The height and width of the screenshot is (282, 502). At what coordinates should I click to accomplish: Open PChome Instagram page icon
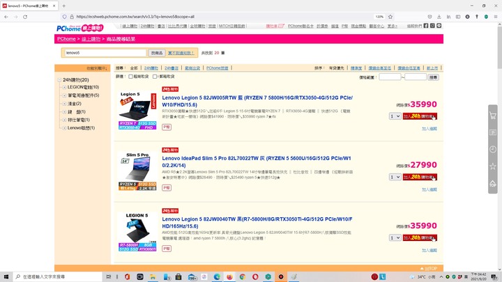click(432, 26)
